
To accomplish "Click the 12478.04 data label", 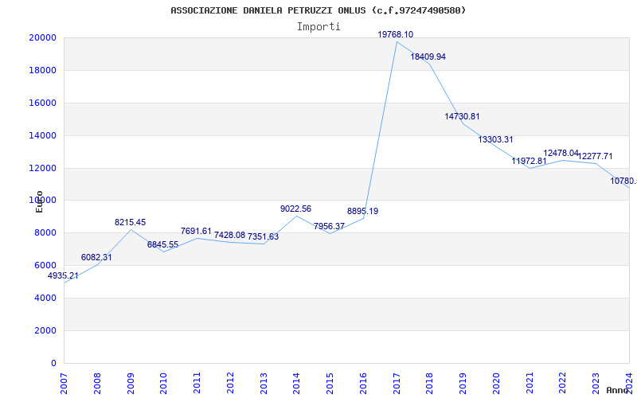I will pos(561,153).
